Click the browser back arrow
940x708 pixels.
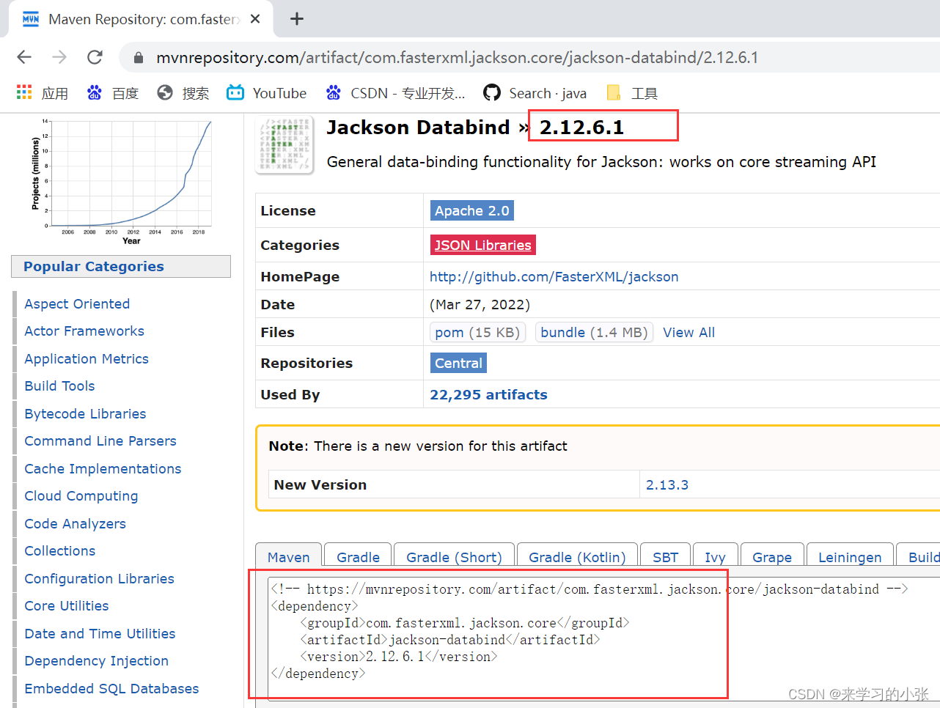pyautogui.click(x=24, y=57)
